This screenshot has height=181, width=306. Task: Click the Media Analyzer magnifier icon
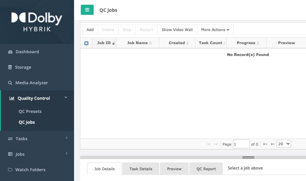coord(10,83)
